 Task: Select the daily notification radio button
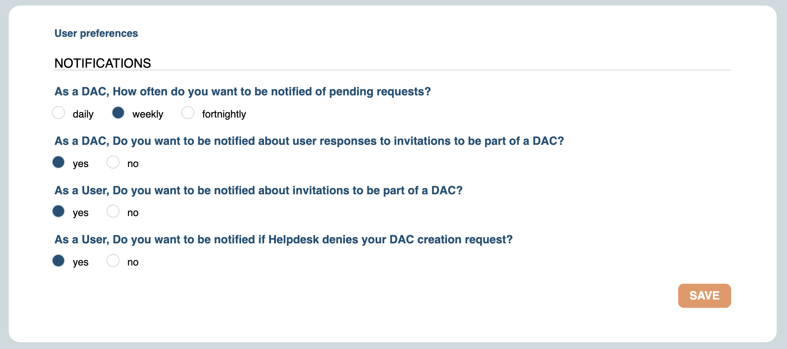click(x=59, y=113)
